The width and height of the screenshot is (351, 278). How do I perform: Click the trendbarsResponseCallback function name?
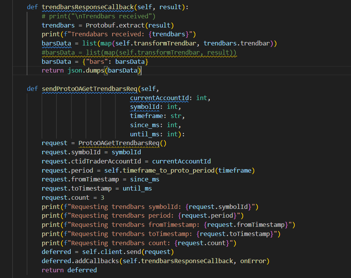coord(88,7)
